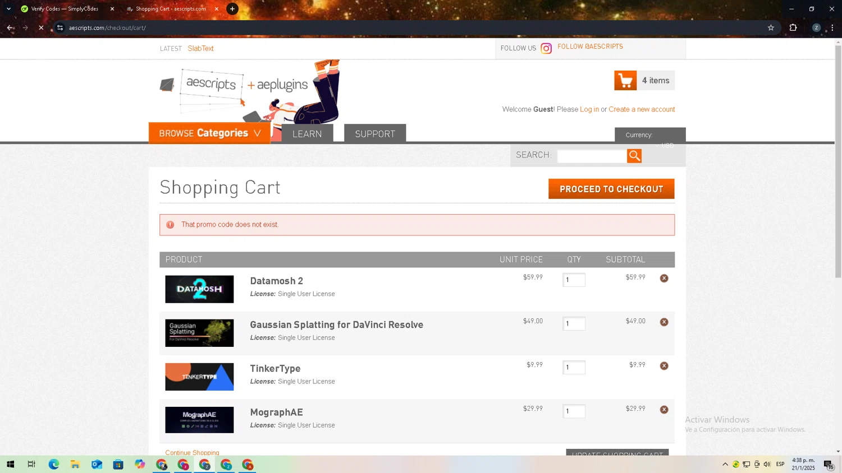Screen dimensions: 842x473
Task: Click Continue Shopping link
Action: [192, 452]
